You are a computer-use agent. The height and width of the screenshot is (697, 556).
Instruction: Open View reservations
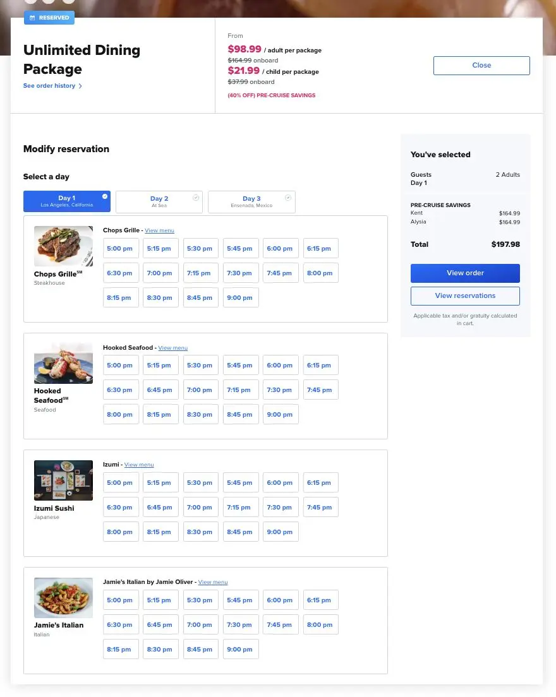[x=465, y=295]
